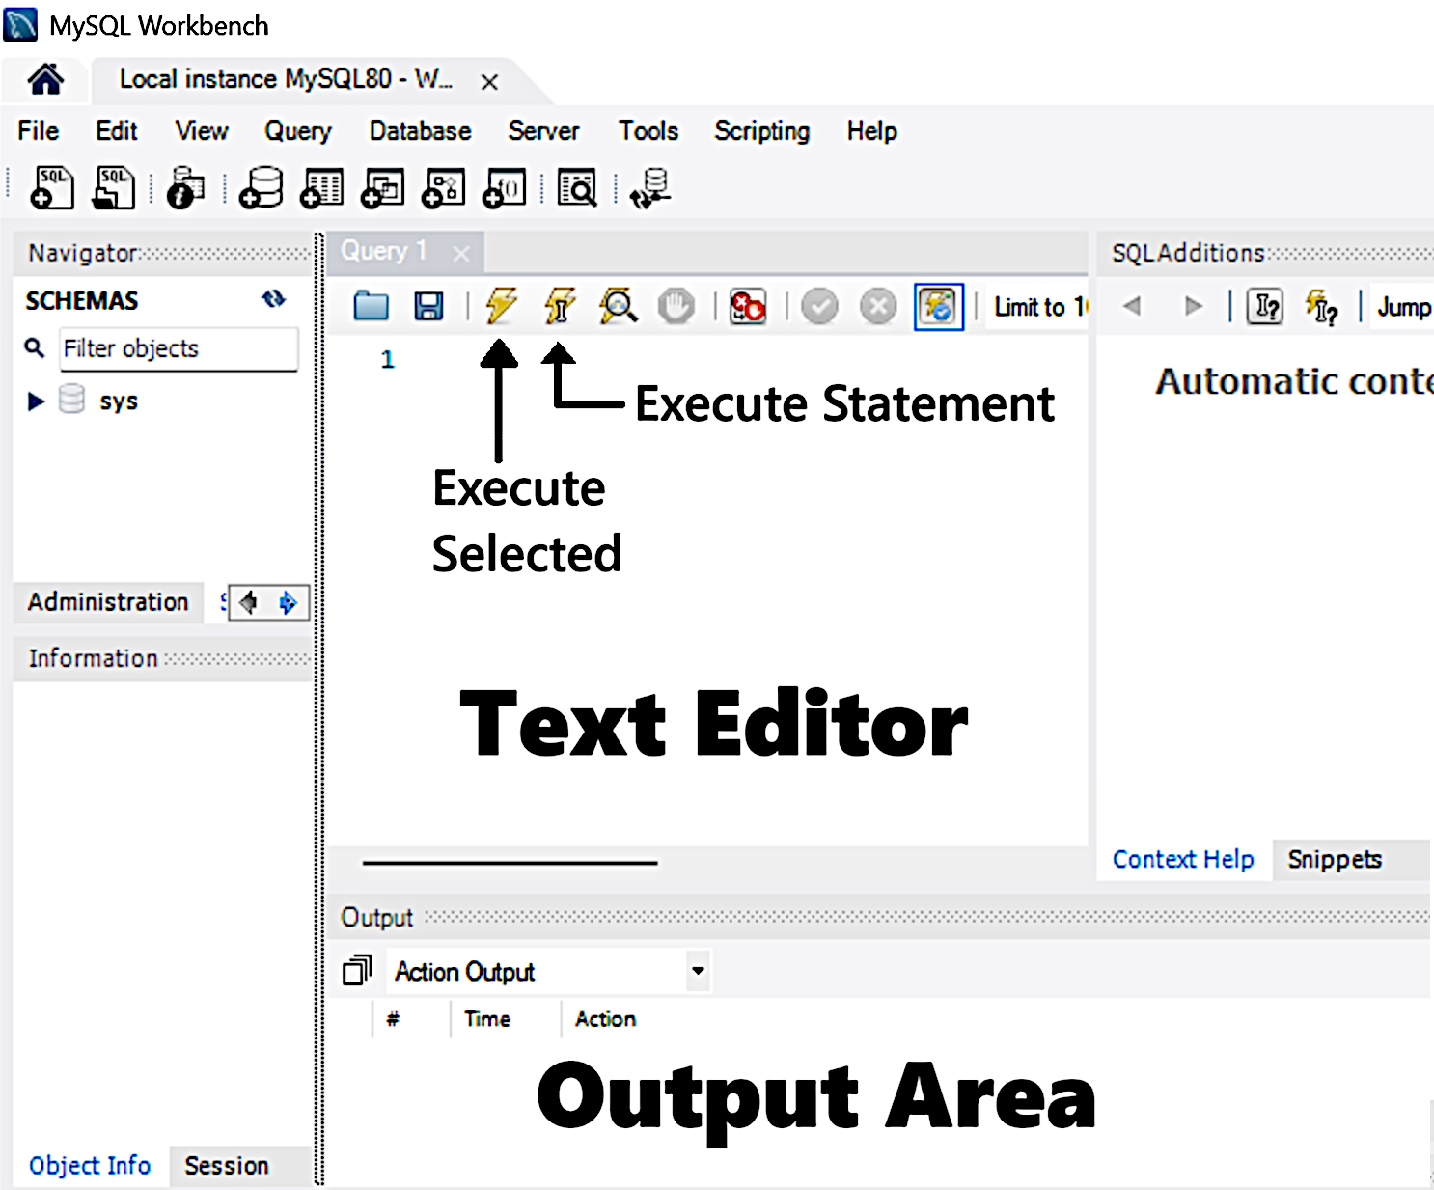The height and width of the screenshot is (1190, 1434).
Task: Execute statement under cursor icon
Action: click(560, 305)
